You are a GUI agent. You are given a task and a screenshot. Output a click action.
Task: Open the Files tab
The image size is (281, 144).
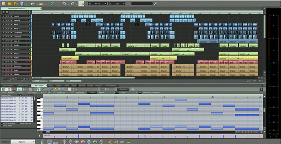[51, 86]
